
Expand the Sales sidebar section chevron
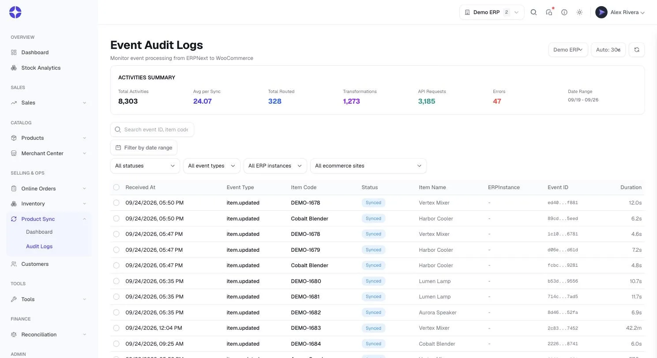coord(84,103)
